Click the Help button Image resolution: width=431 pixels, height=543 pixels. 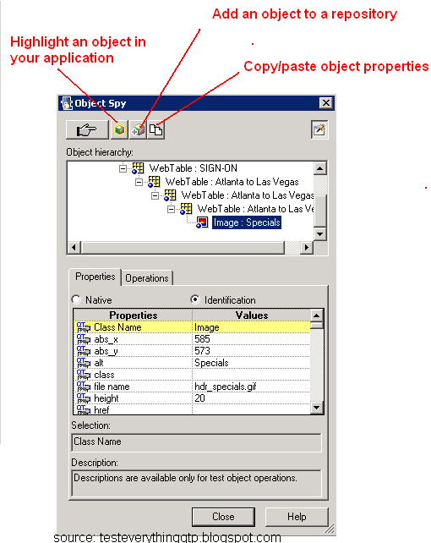(x=297, y=517)
